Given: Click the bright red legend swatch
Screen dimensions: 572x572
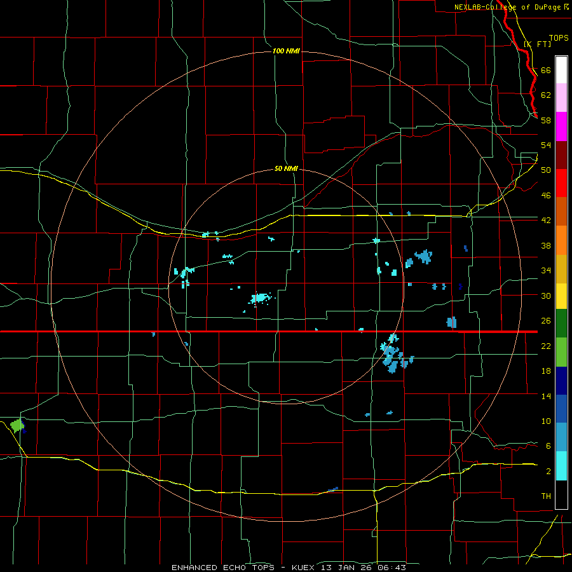Looking at the screenshot, I should point(561,183).
